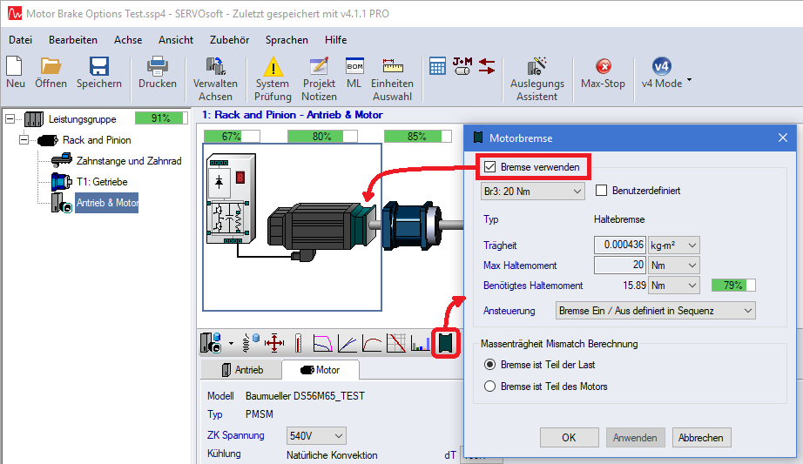803x464 pixels.
Task: Expand the Ansteuerung dropdown
Action: tap(655, 311)
